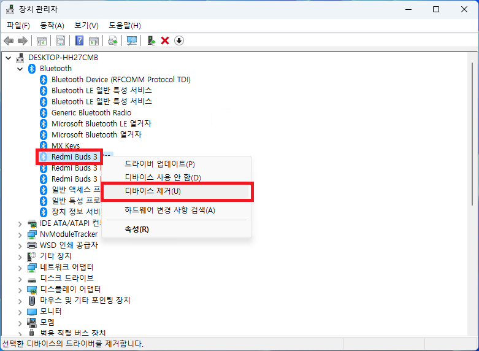Image resolution: width=479 pixels, height=351 pixels.
Task: Open 속성(R) from the context menu
Action: (177, 229)
